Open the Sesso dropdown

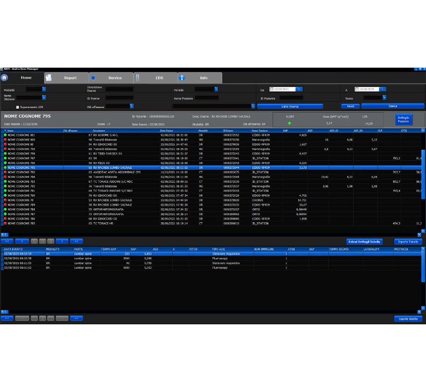point(384,98)
